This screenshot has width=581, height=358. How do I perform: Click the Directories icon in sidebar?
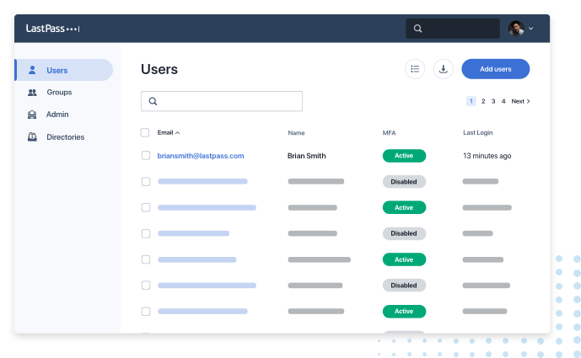(32, 136)
